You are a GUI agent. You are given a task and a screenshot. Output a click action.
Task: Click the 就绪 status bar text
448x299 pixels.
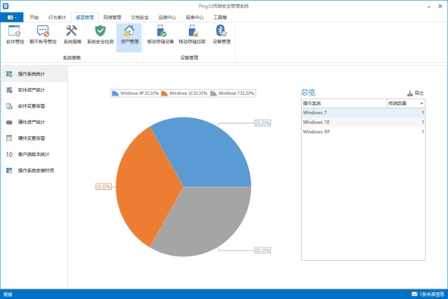click(x=8, y=294)
